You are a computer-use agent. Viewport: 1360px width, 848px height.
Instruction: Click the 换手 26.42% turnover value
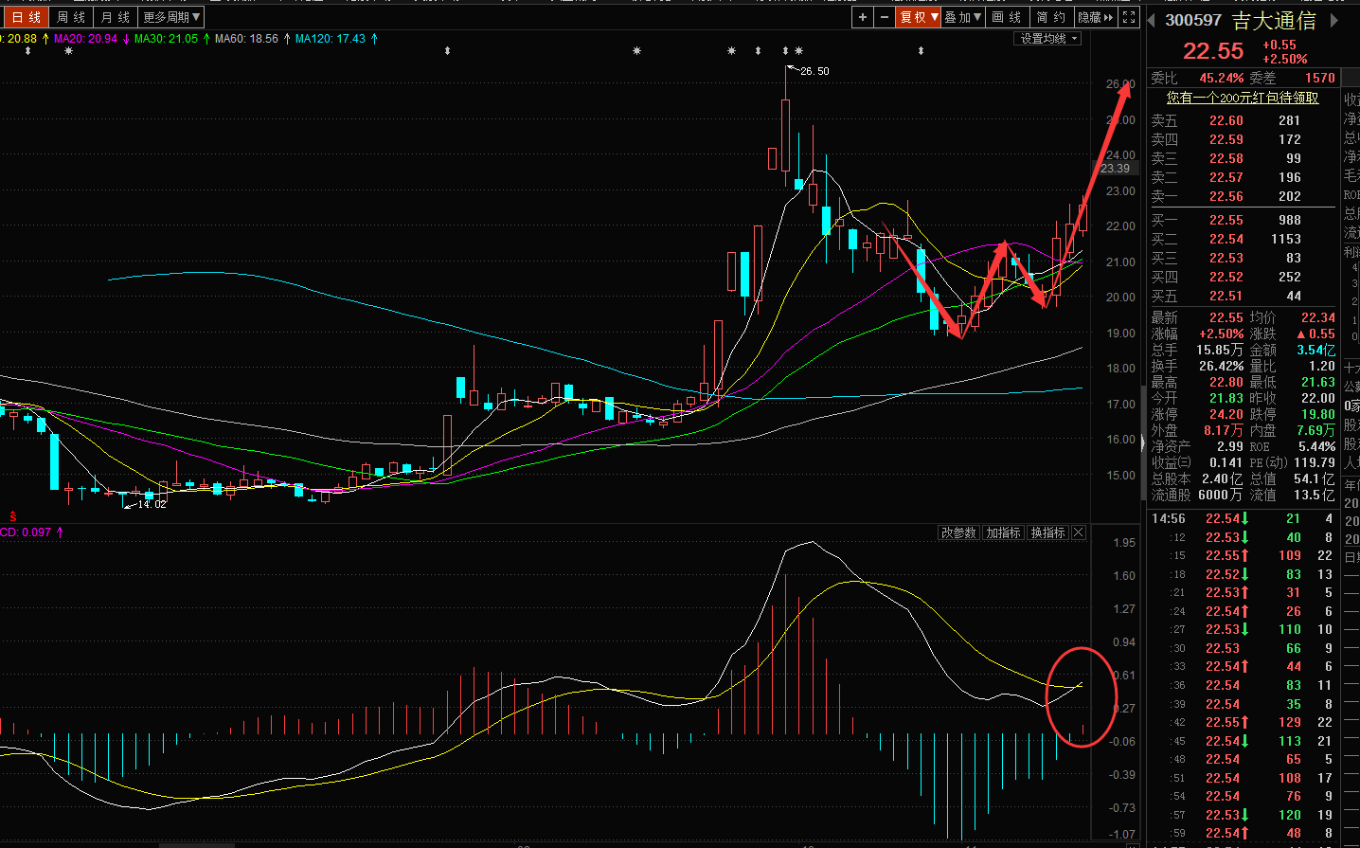click(1220, 366)
